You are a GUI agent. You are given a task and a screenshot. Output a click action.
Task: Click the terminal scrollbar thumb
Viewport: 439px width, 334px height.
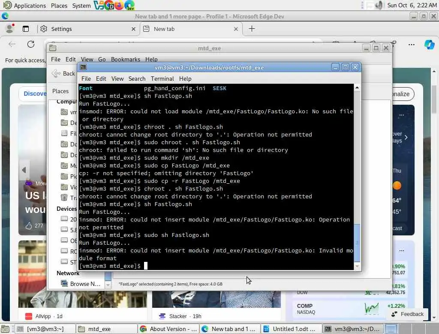tap(357, 243)
